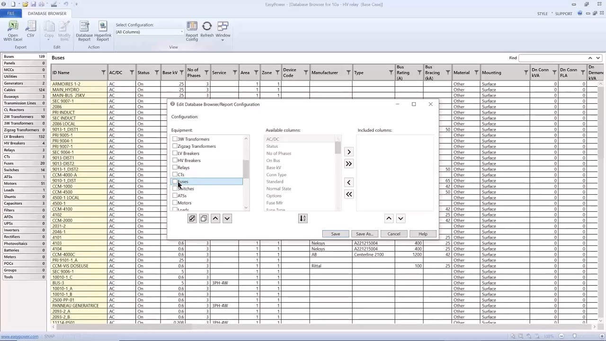Add all columns to Included columns
The width and height of the screenshot is (606, 341).
click(x=349, y=164)
